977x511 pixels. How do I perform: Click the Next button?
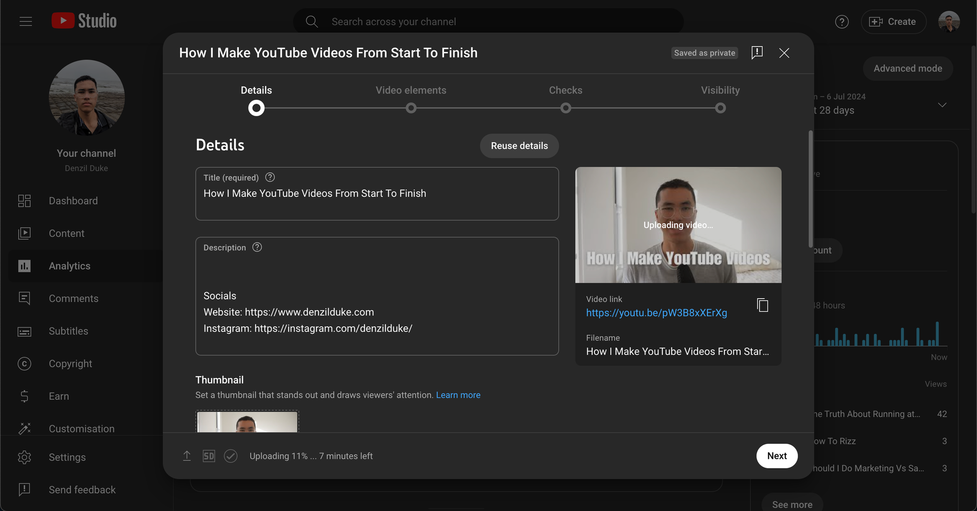[x=777, y=456]
